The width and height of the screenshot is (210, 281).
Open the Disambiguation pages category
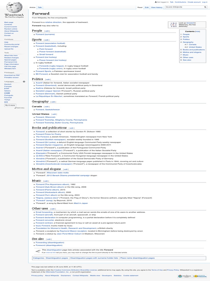point(57,258)
